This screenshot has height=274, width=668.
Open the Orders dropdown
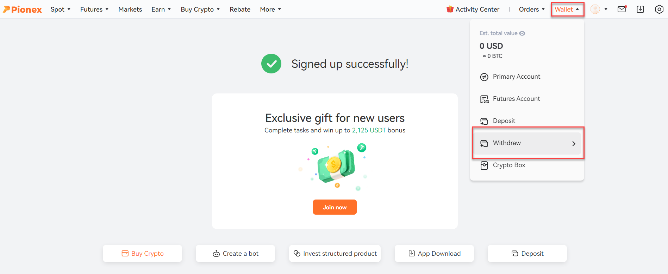click(532, 9)
